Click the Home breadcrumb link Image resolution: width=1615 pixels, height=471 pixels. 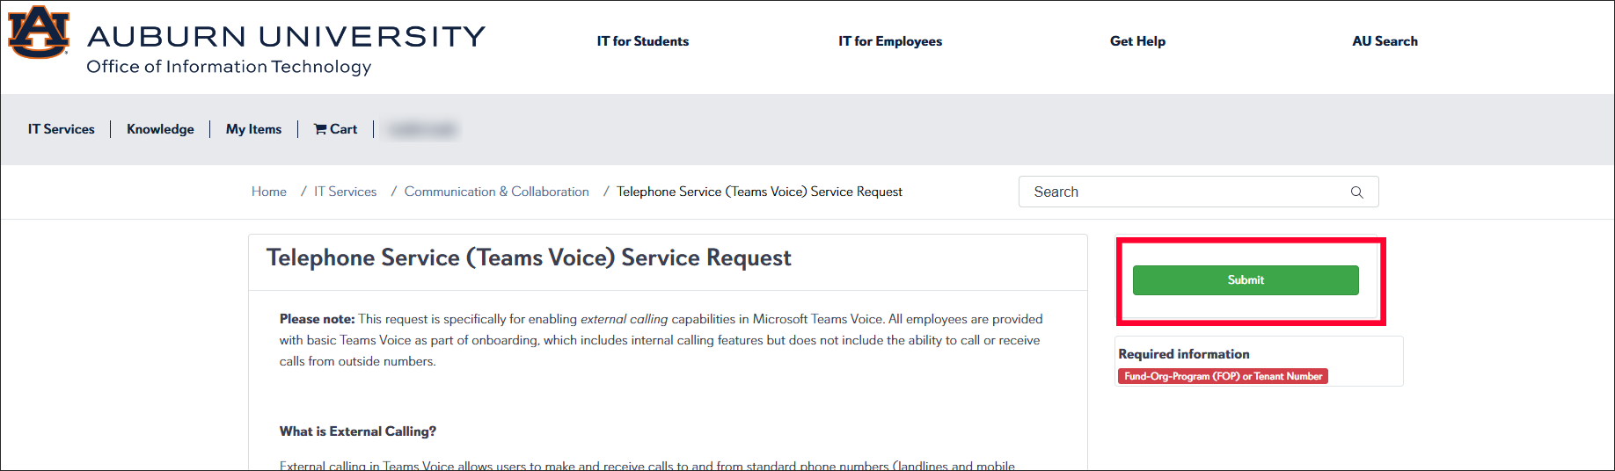pos(269,192)
